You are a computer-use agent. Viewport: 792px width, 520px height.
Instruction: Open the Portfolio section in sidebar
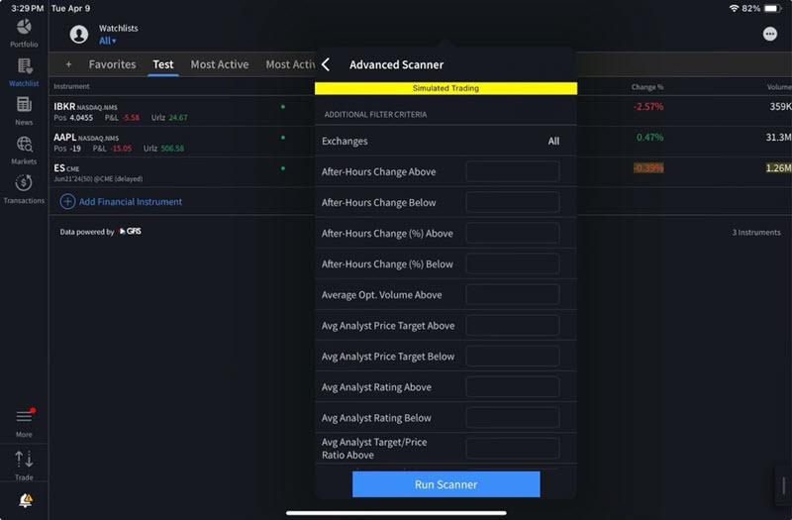point(24,31)
